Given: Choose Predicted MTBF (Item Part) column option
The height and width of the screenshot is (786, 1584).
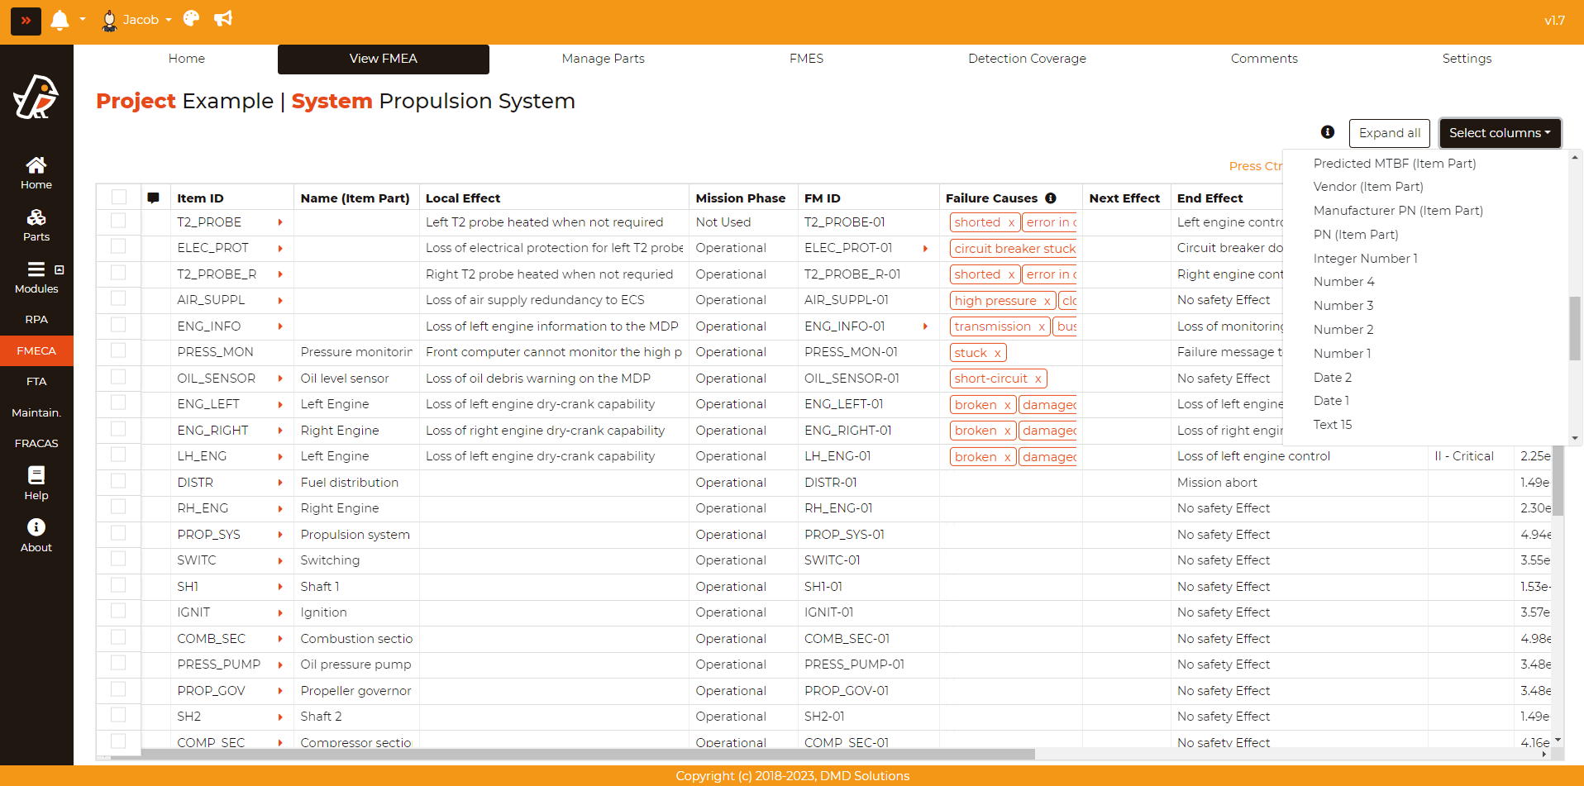Looking at the screenshot, I should (x=1394, y=164).
